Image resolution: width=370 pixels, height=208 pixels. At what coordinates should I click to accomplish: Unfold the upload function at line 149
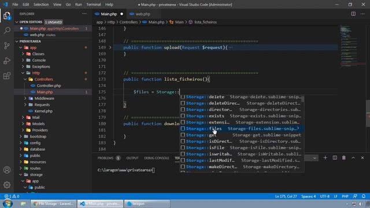(x=110, y=47)
